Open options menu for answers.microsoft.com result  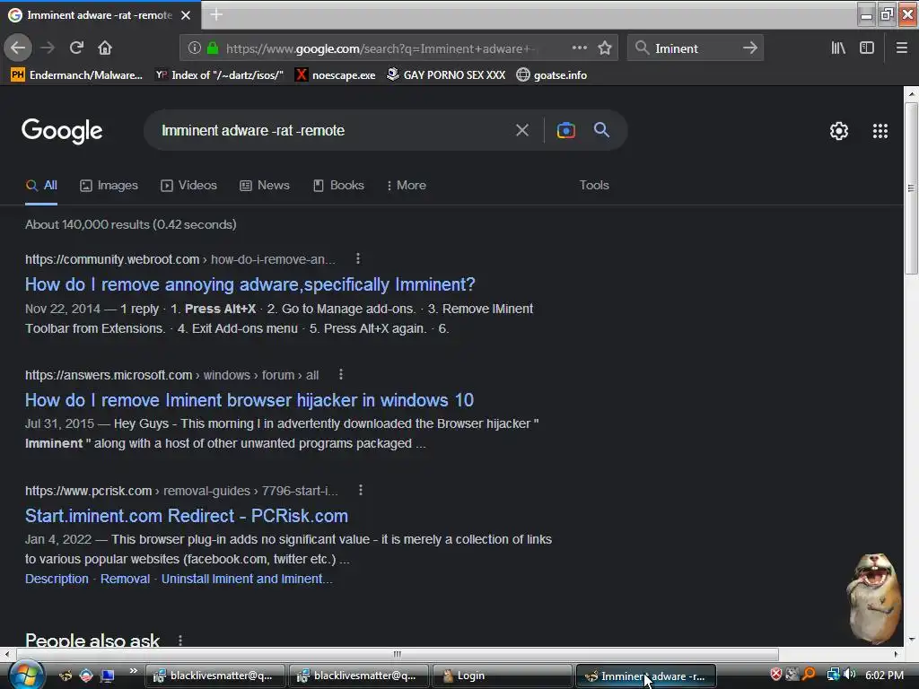coord(341,374)
